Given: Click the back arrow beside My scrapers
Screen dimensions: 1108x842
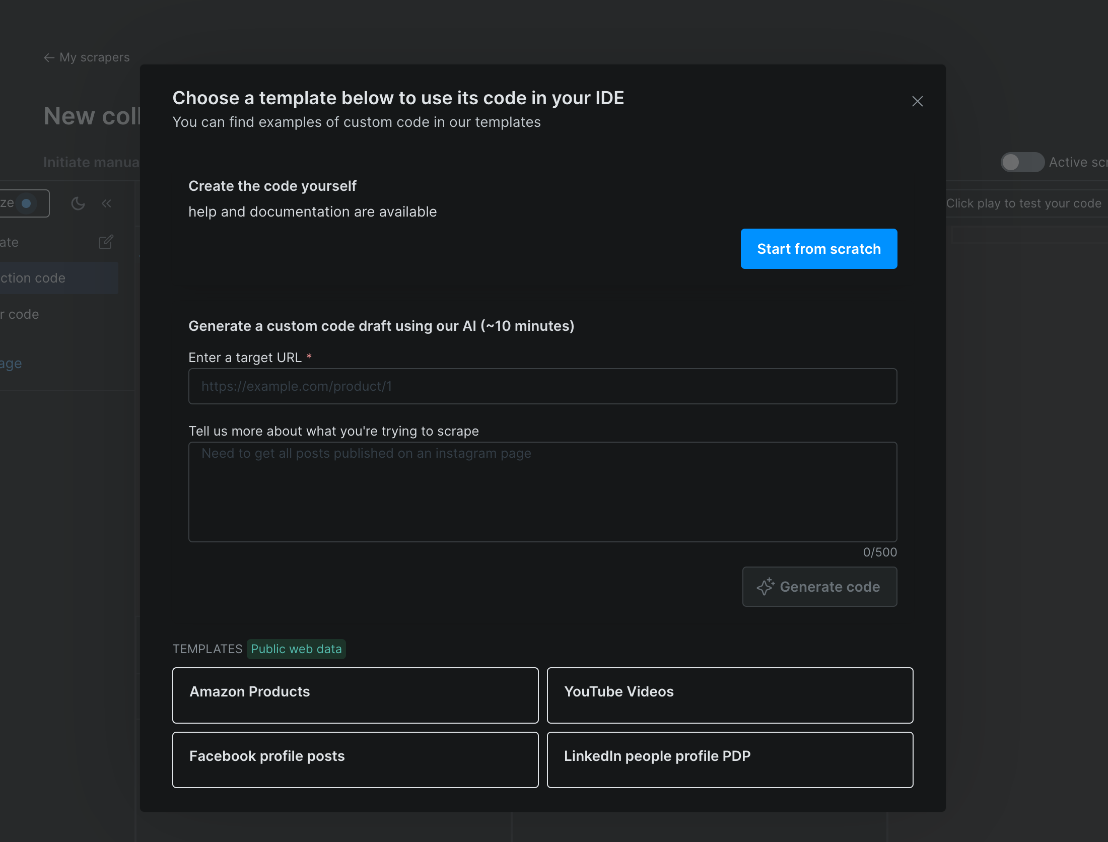Looking at the screenshot, I should pos(48,57).
